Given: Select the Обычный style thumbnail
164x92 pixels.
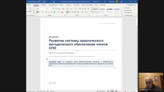Looking at the screenshot, I should [95, 10].
